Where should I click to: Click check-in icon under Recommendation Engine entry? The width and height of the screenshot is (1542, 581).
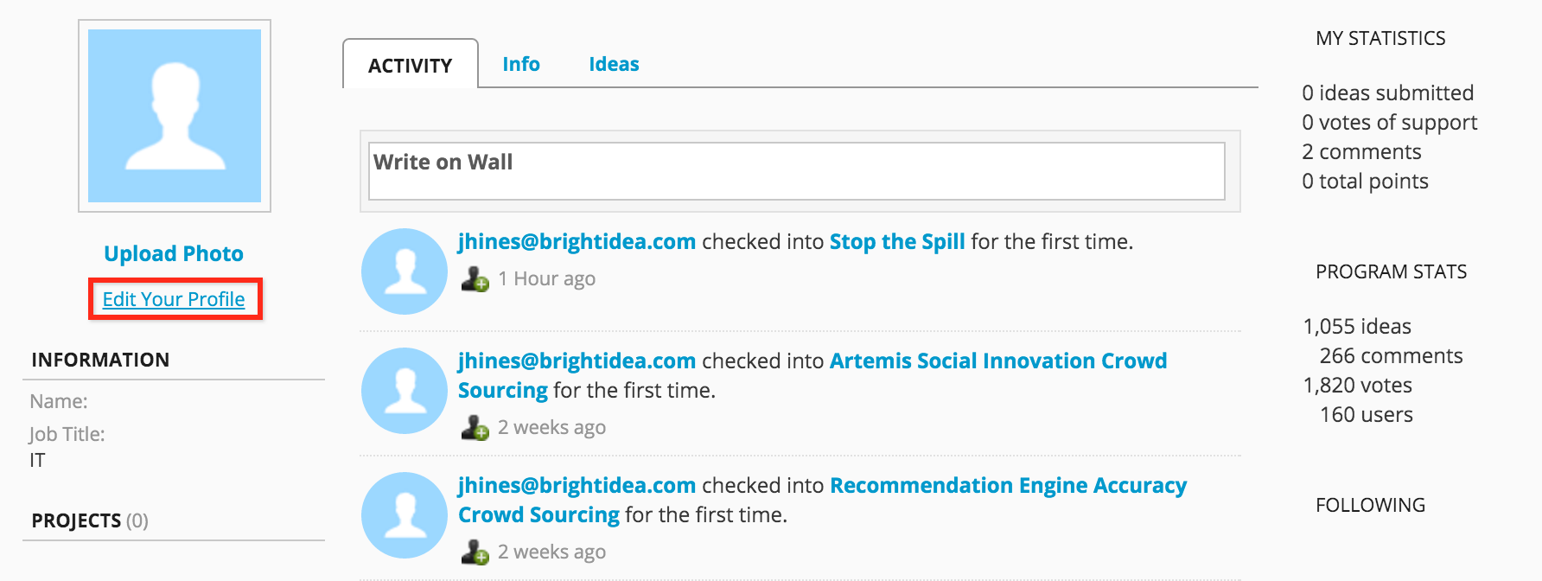pyautogui.click(x=475, y=552)
